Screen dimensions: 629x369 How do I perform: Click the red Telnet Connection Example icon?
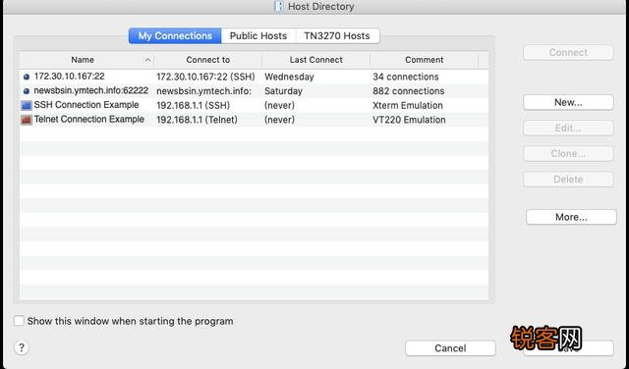point(27,120)
